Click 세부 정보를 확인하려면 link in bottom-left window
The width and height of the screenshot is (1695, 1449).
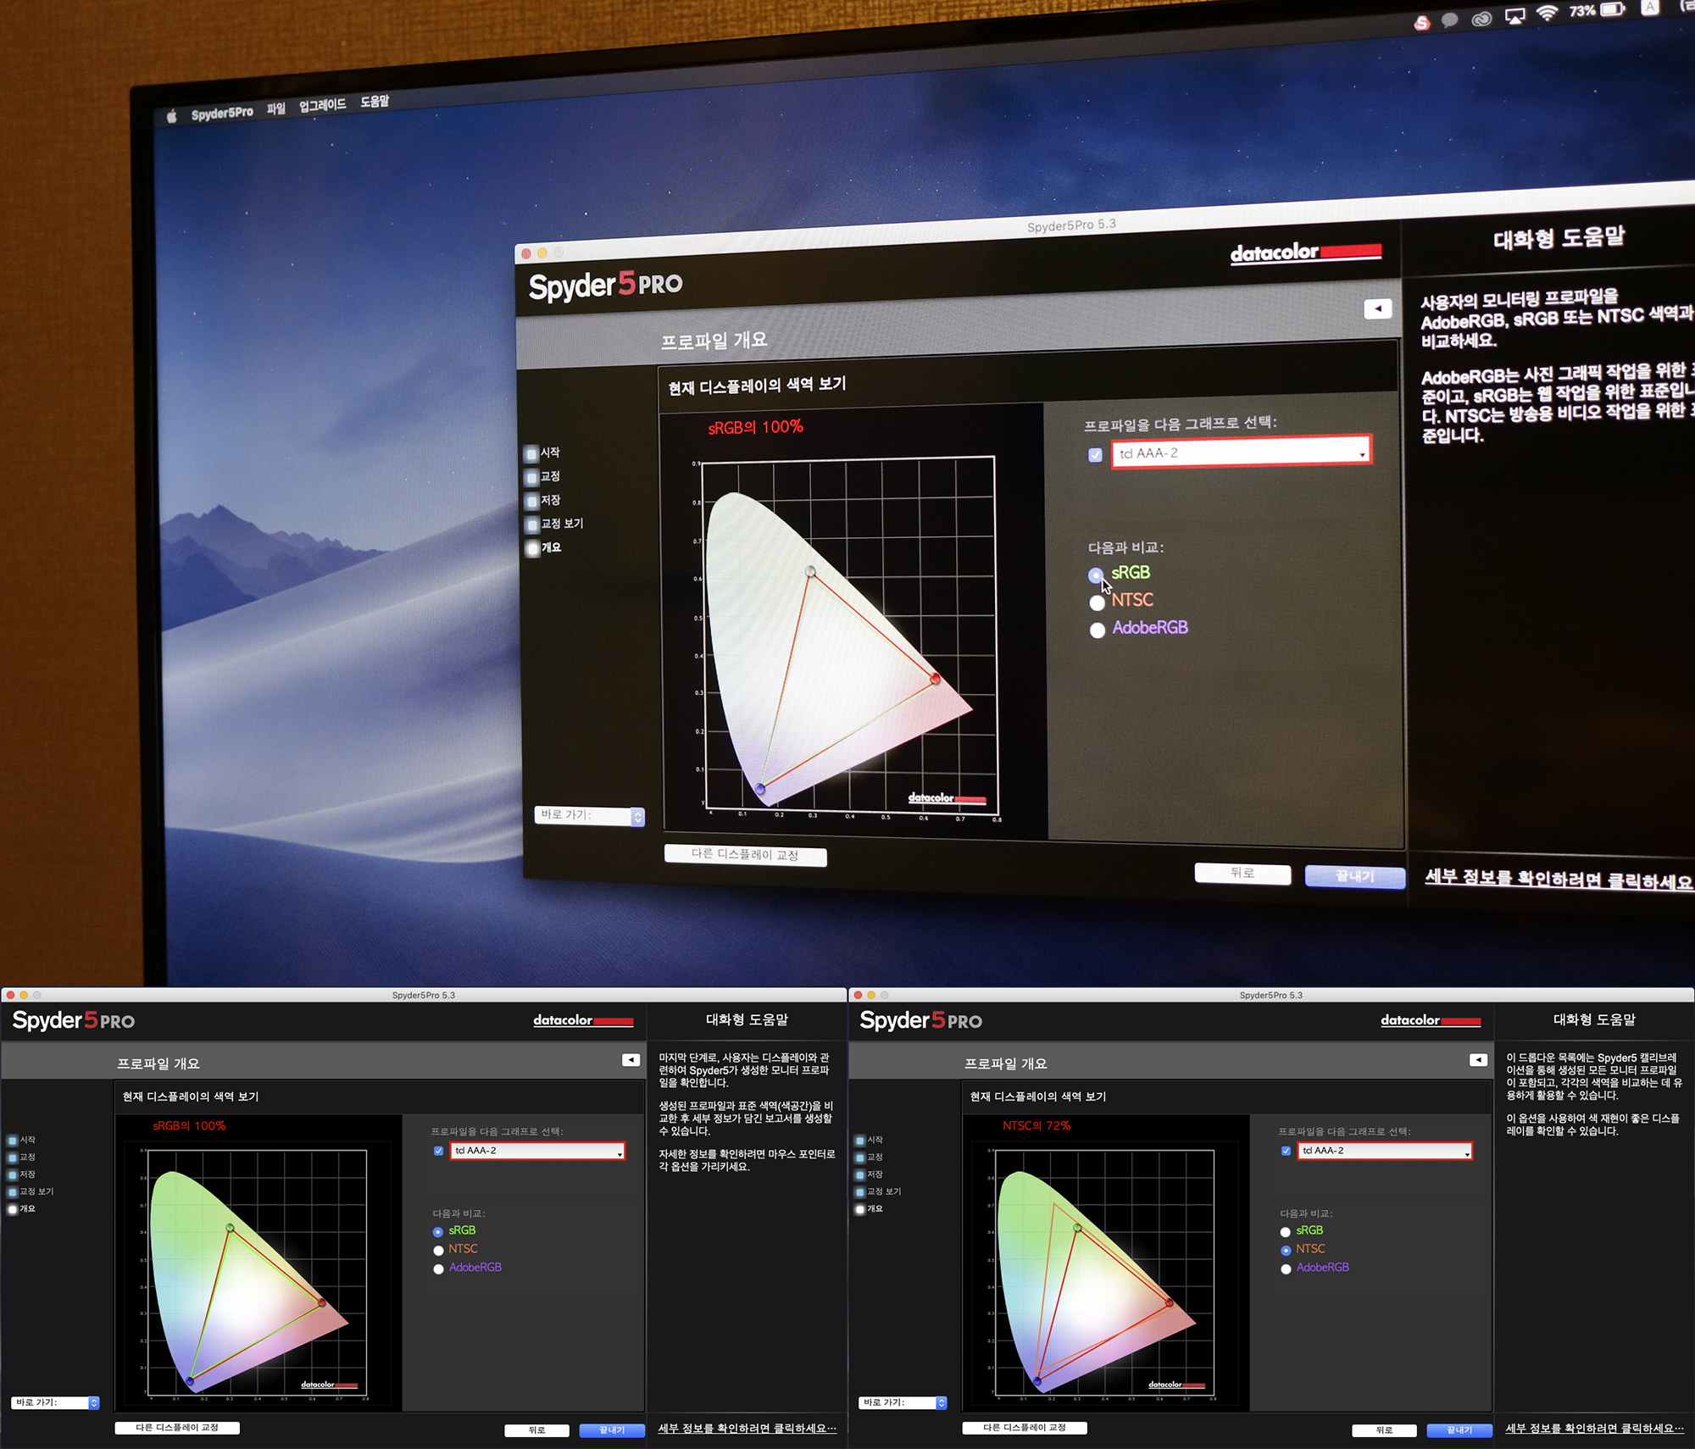point(747,1429)
